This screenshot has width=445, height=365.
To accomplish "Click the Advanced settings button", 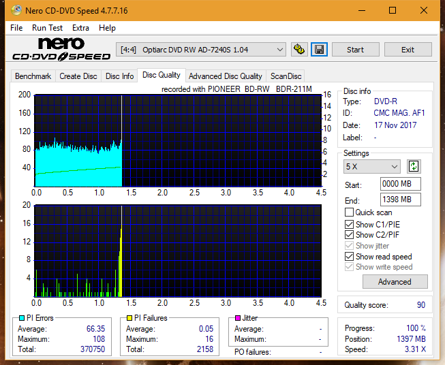I will pyautogui.click(x=395, y=282).
